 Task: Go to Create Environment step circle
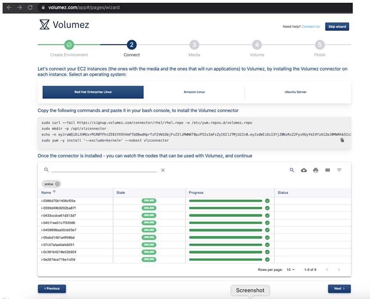69,45
